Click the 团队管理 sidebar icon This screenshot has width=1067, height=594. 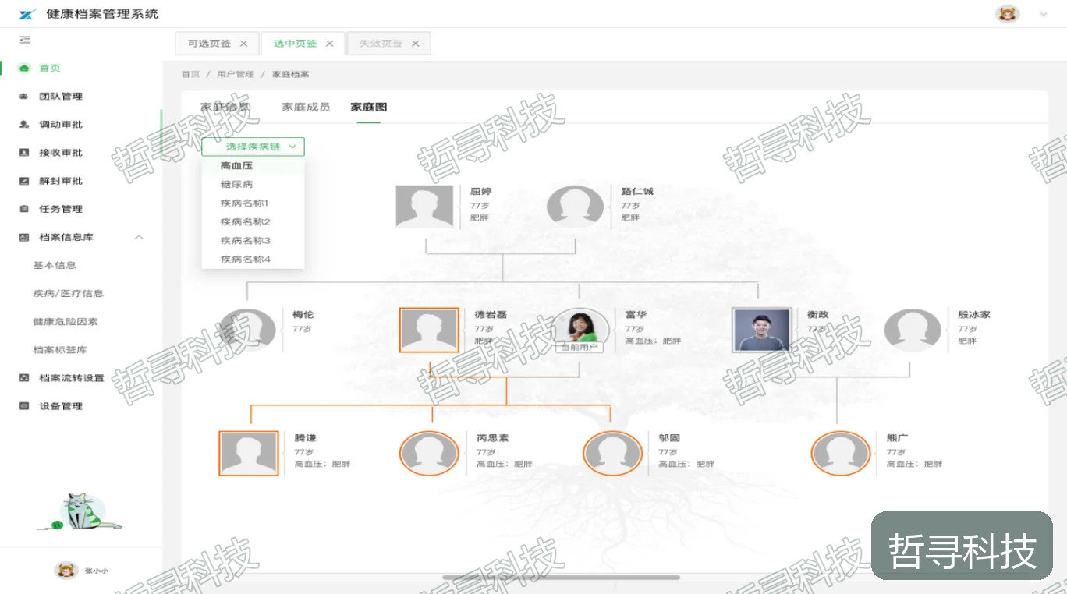pos(24,97)
